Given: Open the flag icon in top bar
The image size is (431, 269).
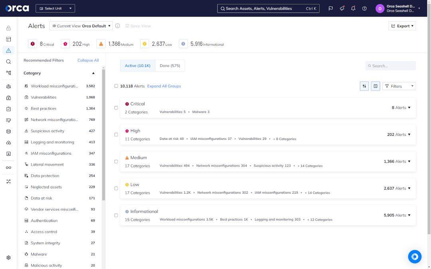Looking at the screenshot, I should pyautogui.click(x=331, y=8).
